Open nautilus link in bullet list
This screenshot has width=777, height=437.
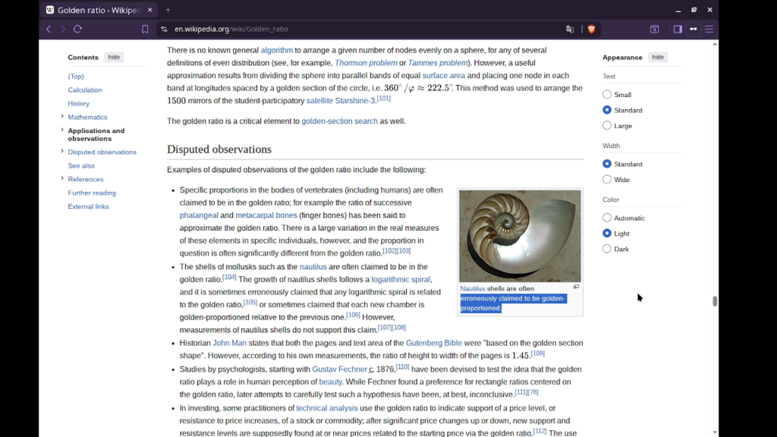coord(313,266)
